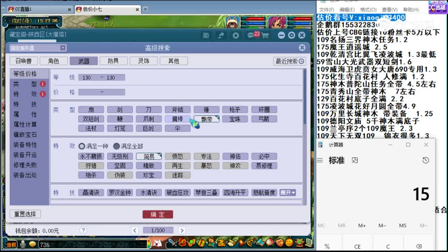448x252 pixels.
Task: Close the 高级搜索 advanced search dialog
Action: [302, 48]
